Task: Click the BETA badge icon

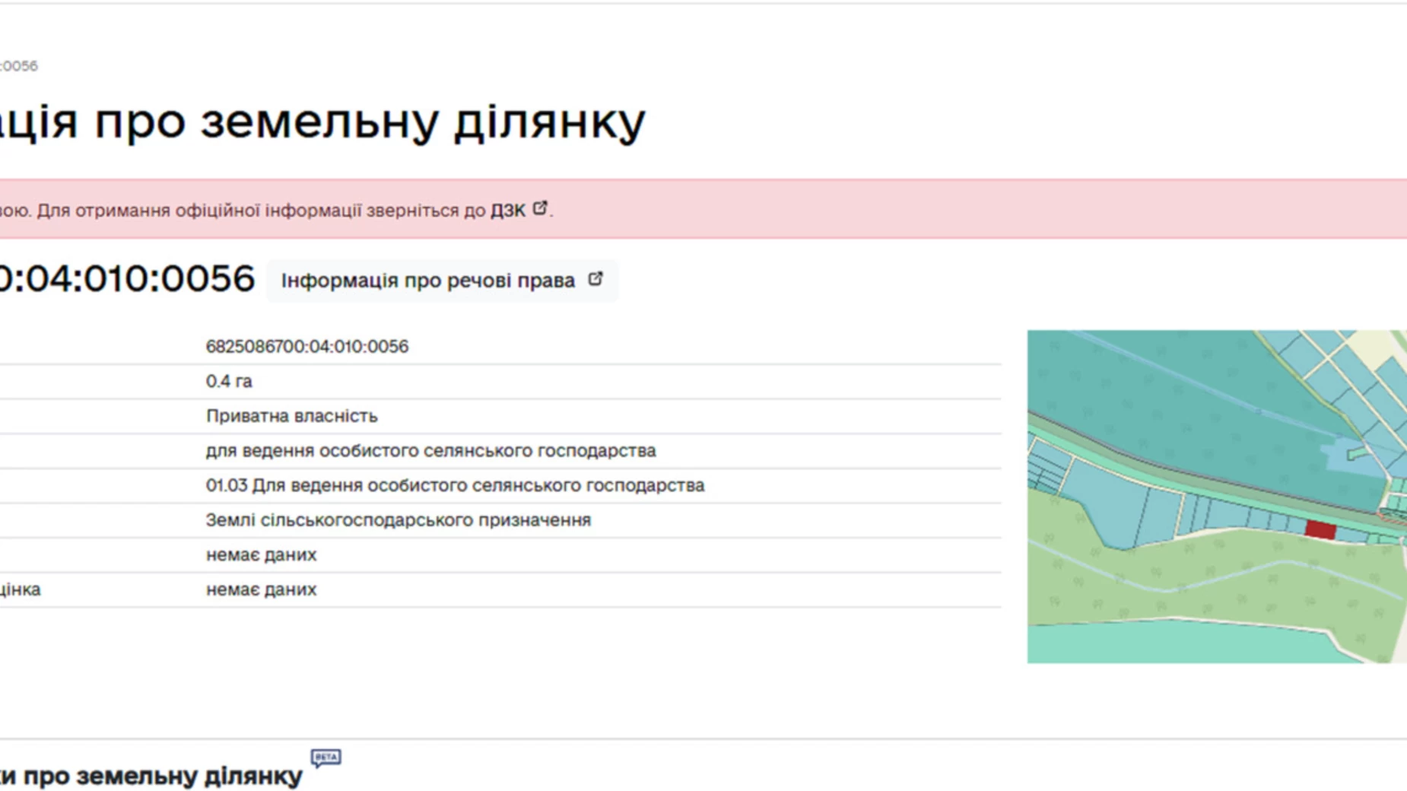Action: 326,758
